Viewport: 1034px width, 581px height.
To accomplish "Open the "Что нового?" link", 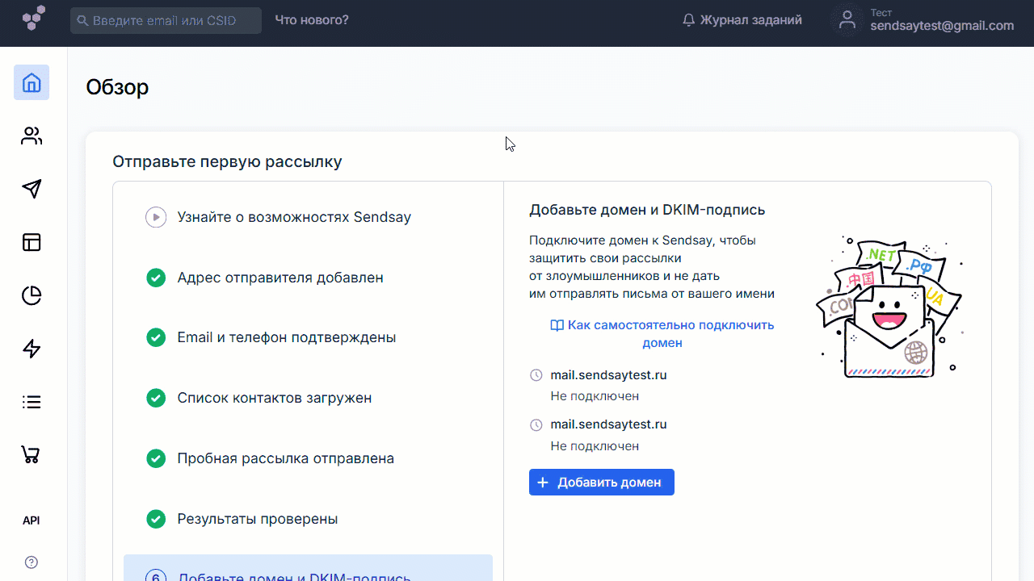I will pos(312,20).
